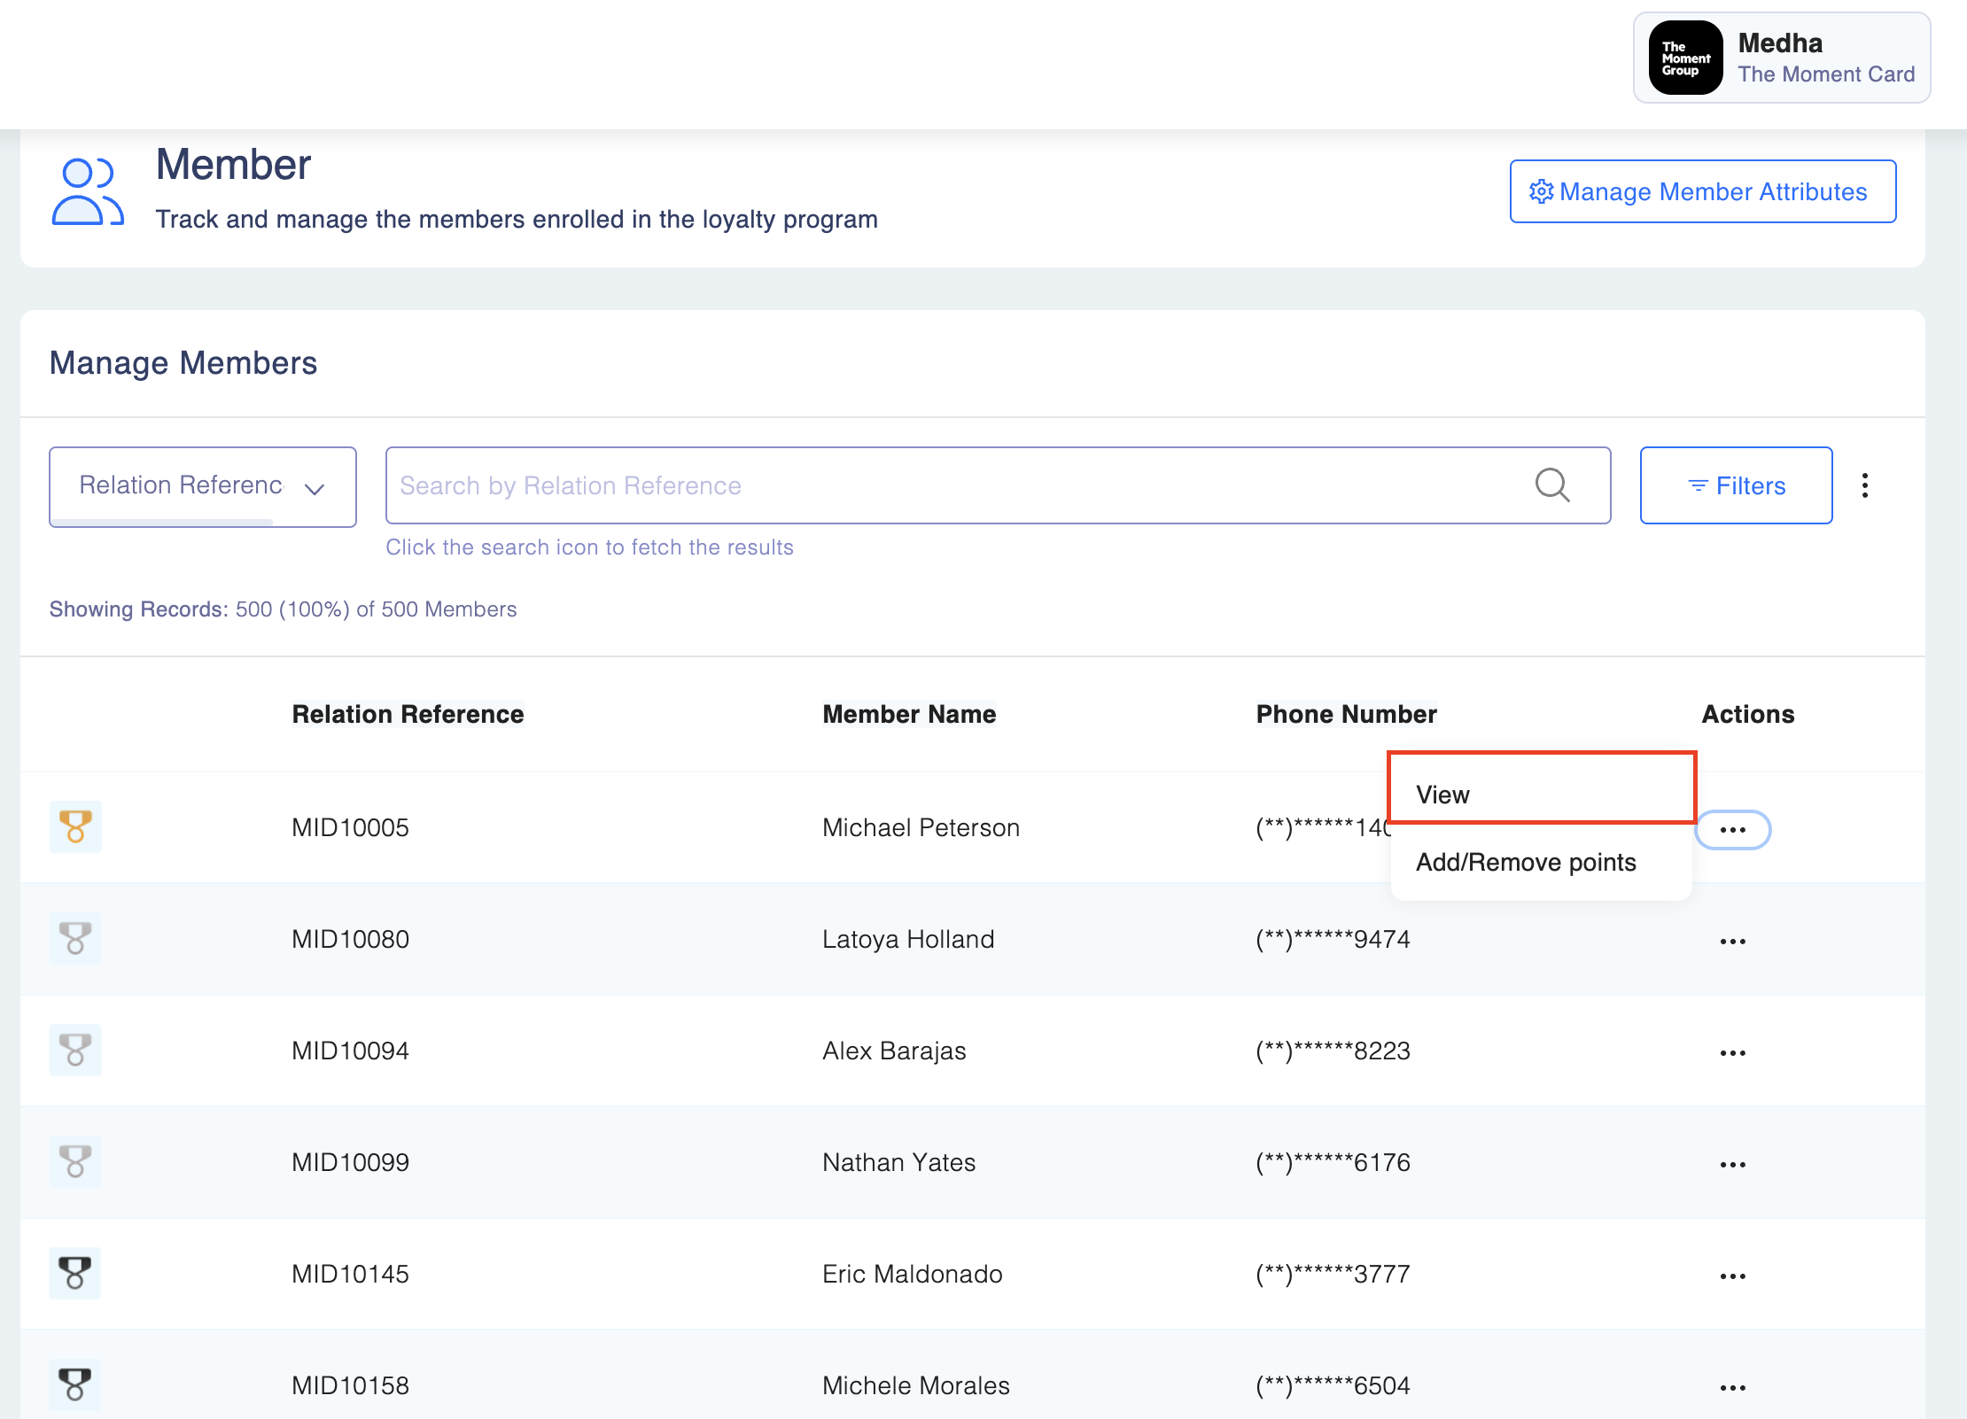This screenshot has width=1967, height=1419.
Task: Click the Manage Member Attributes button
Action: [x=1702, y=191]
